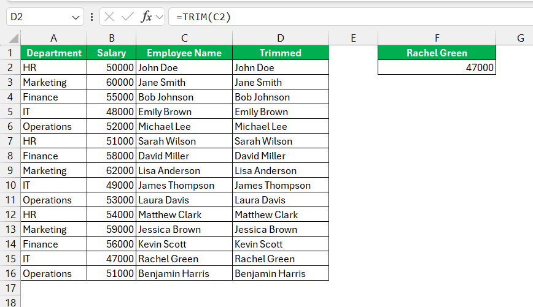Viewport: 533px width, 307px height.
Task: Click the Name Box showing D2
Action: coord(45,17)
